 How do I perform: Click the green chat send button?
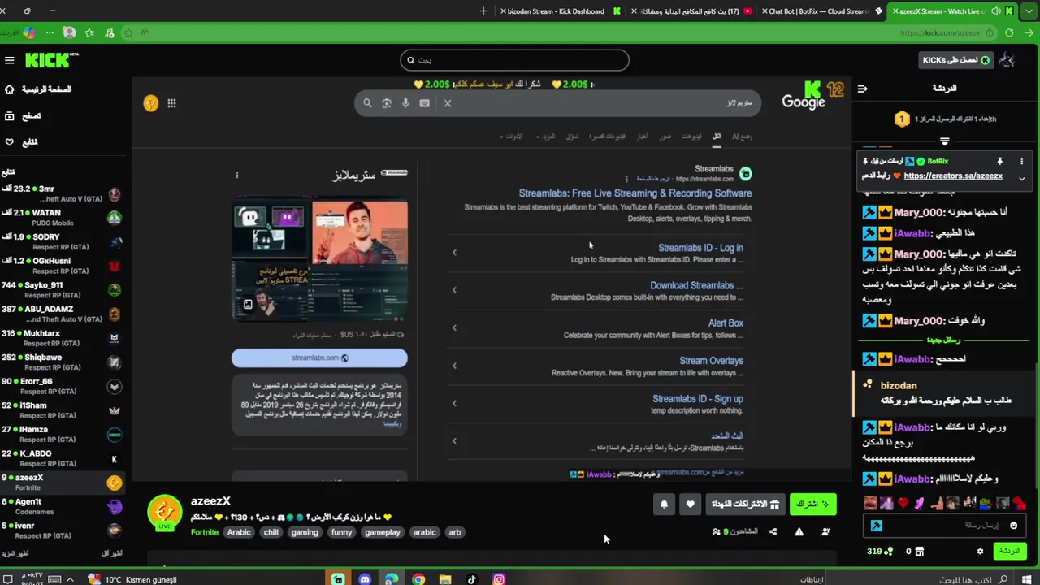pyautogui.click(x=1009, y=552)
